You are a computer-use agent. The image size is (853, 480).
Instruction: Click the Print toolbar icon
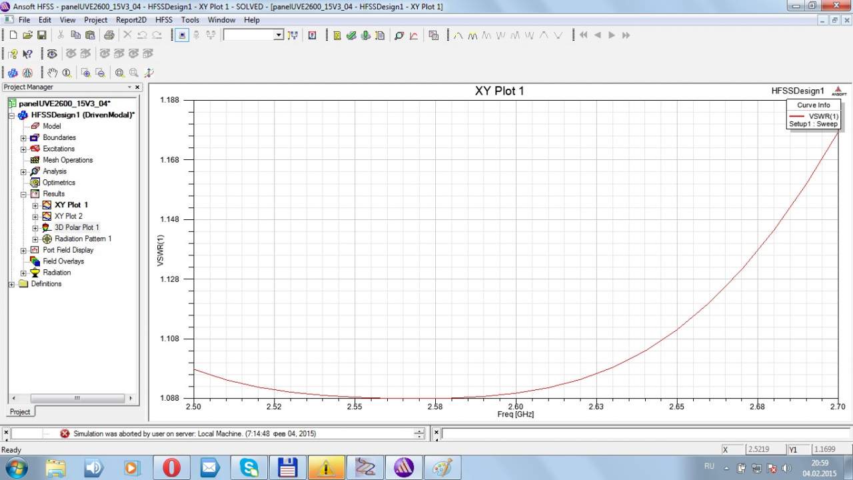click(109, 35)
